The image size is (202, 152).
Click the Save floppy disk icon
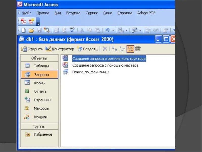(x=39, y=30)
